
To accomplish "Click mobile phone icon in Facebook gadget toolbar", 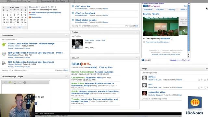I will 15,83.
